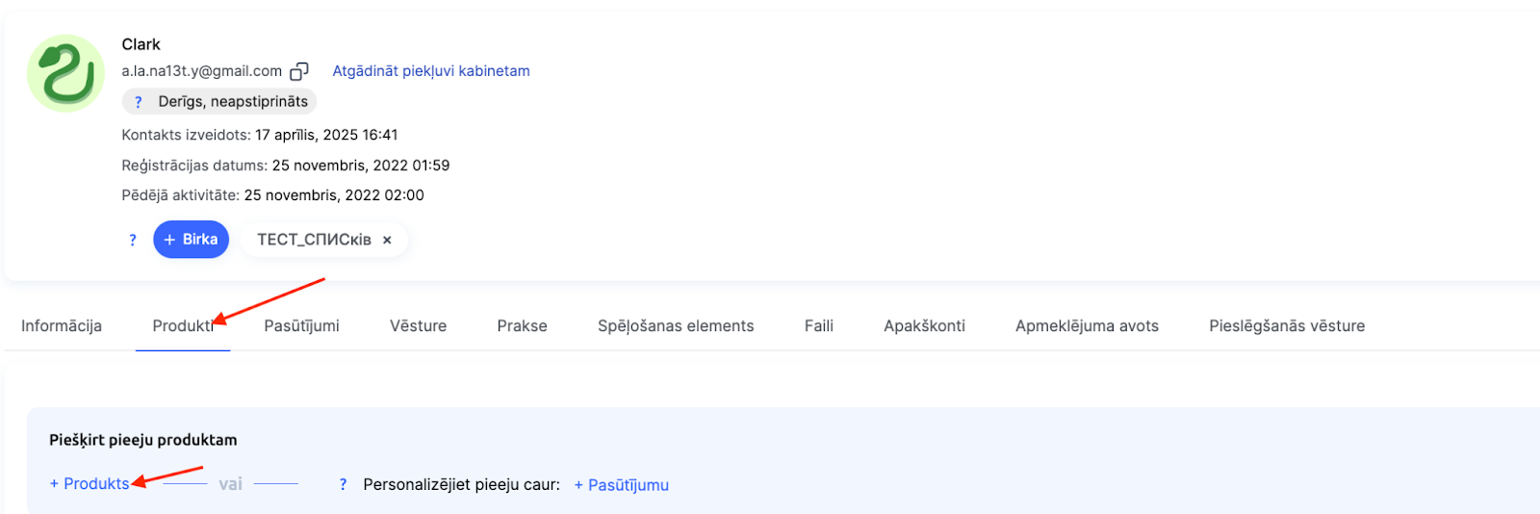The height and width of the screenshot is (514, 1540).
Task: Click the + Produkts link
Action: 90,484
